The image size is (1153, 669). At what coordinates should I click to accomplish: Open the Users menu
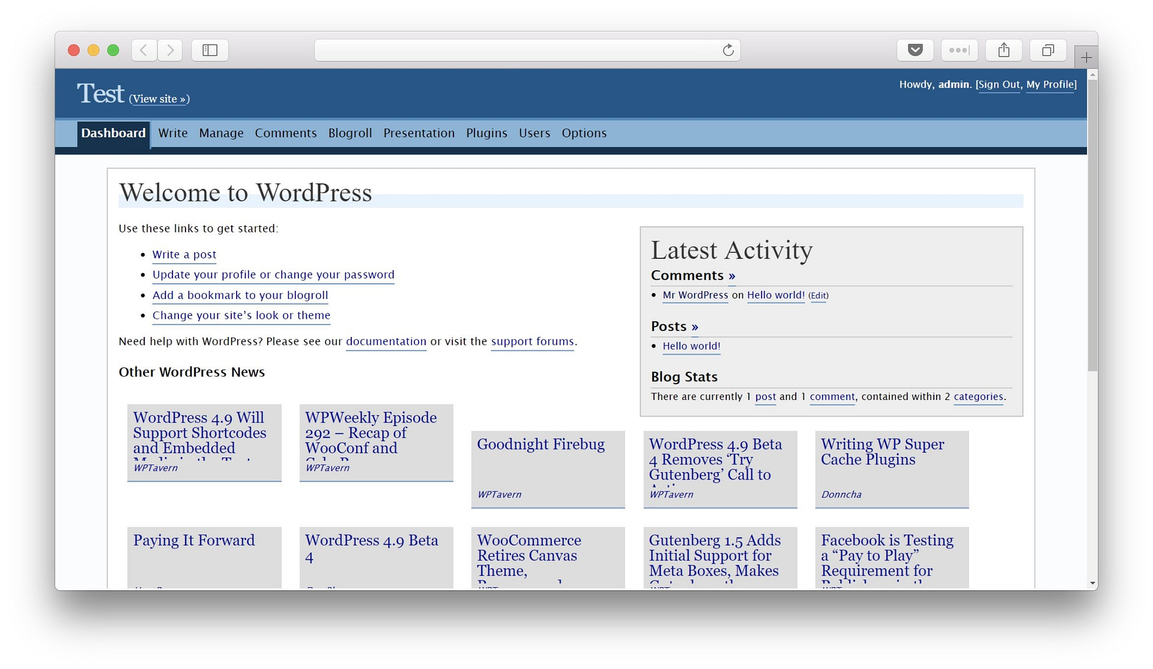534,133
